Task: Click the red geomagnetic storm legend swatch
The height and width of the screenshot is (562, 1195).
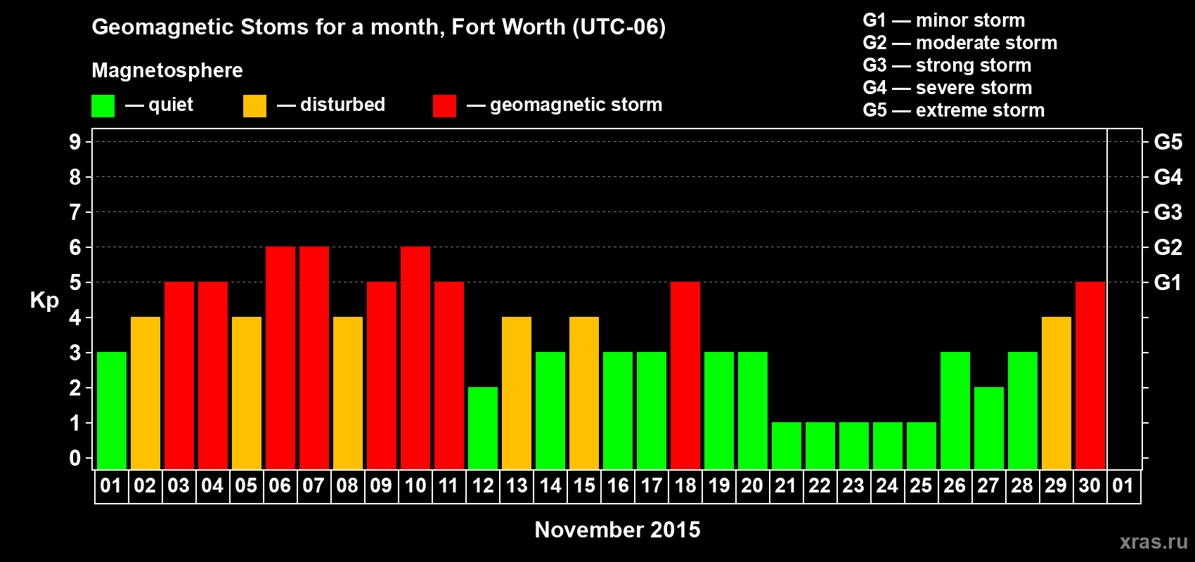Action: 444,106
